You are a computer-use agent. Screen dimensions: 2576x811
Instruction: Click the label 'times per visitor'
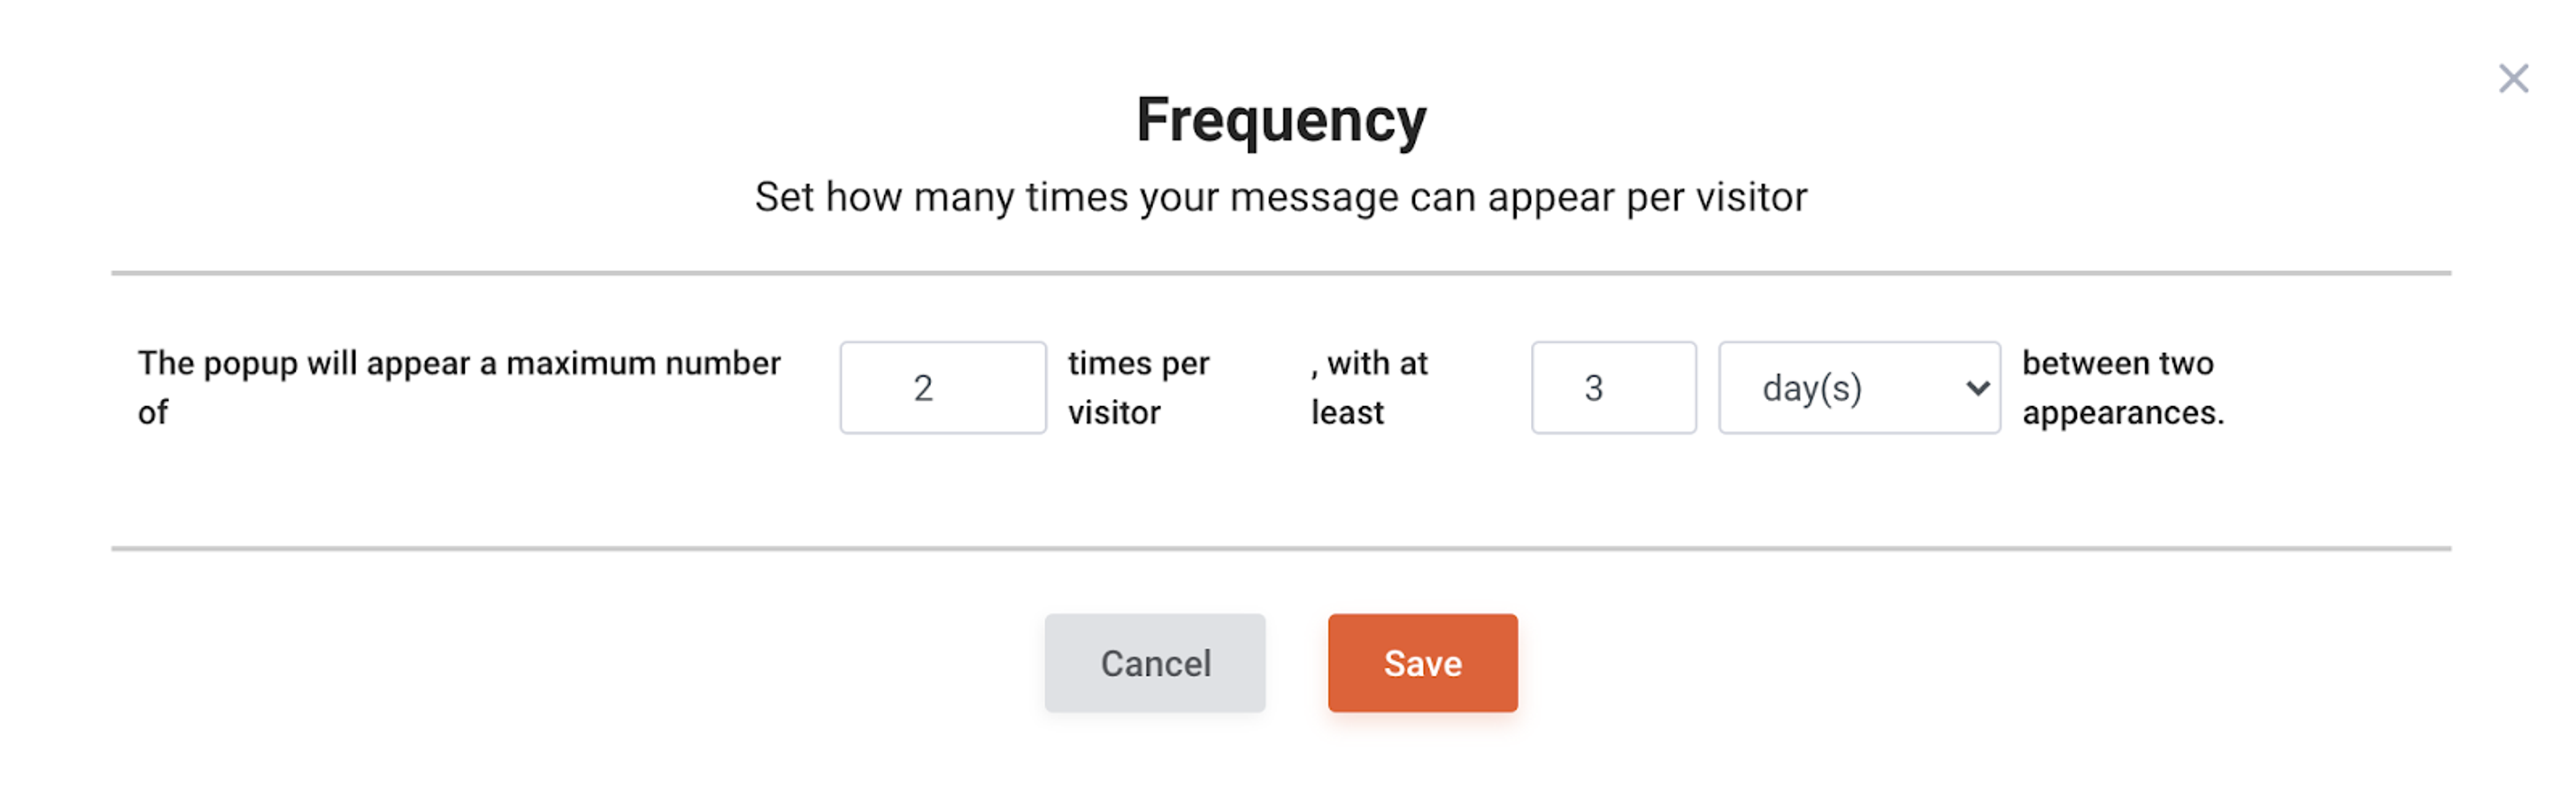[1138, 387]
